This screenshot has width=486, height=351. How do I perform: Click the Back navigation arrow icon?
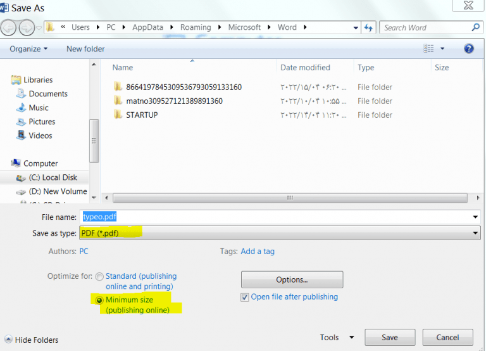tap(9, 28)
